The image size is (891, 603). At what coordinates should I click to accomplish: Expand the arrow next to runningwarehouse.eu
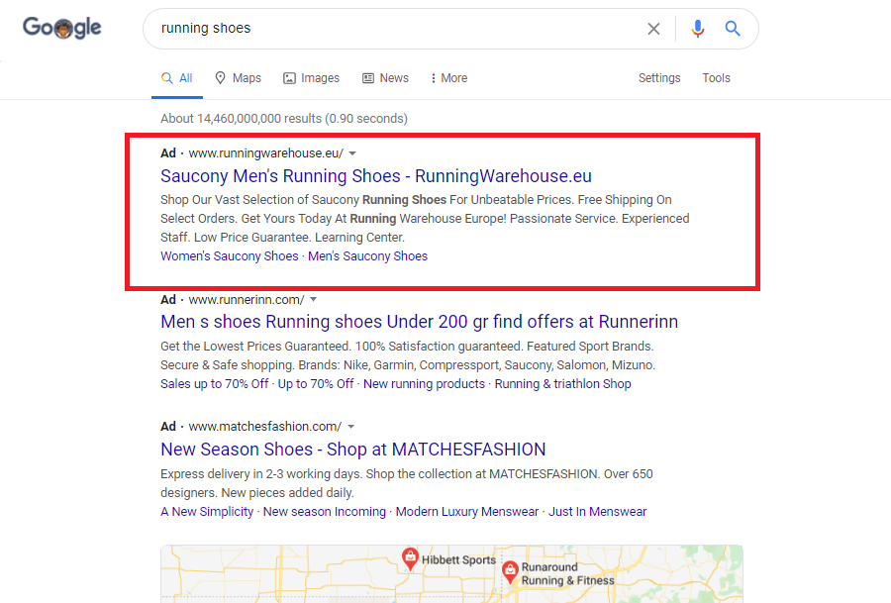coord(352,153)
